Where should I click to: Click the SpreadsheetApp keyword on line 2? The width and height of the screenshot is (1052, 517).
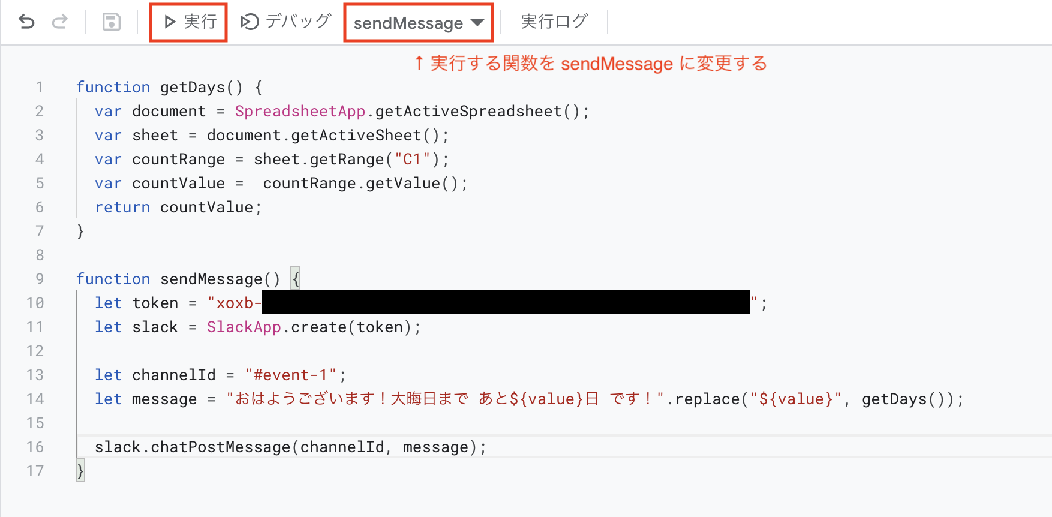coord(299,111)
